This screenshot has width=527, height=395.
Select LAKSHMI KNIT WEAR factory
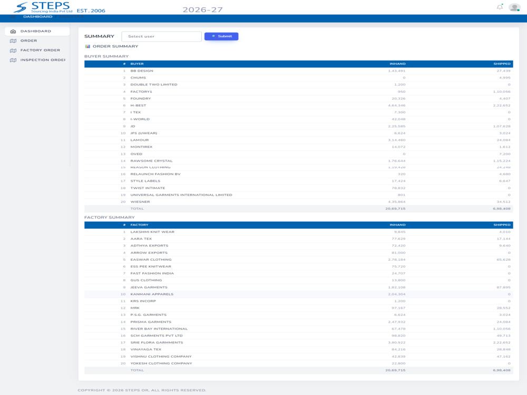298,232
